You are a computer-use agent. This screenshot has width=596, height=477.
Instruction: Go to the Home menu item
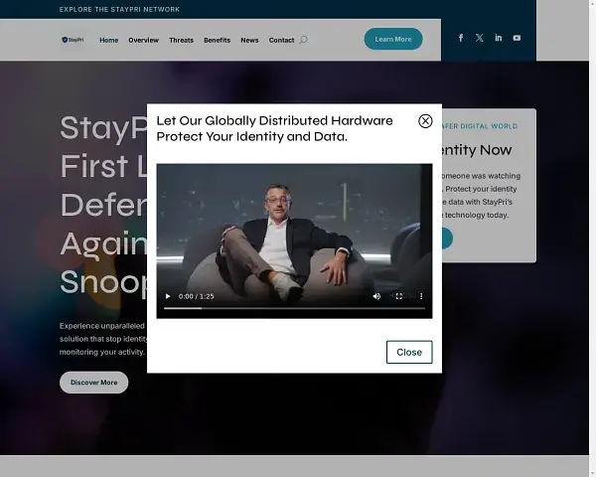(108, 40)
